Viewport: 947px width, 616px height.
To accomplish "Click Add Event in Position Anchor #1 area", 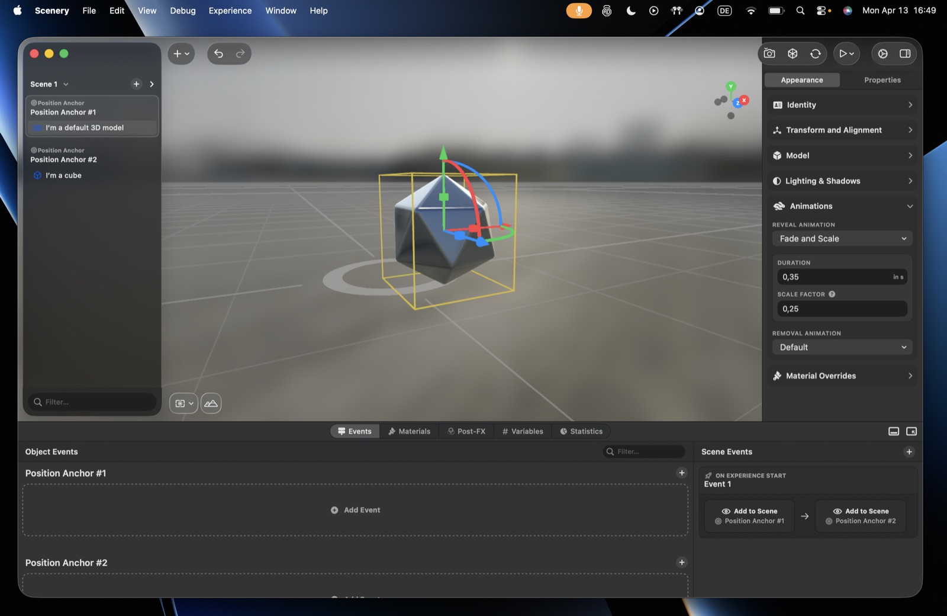I will pos(355,511).
